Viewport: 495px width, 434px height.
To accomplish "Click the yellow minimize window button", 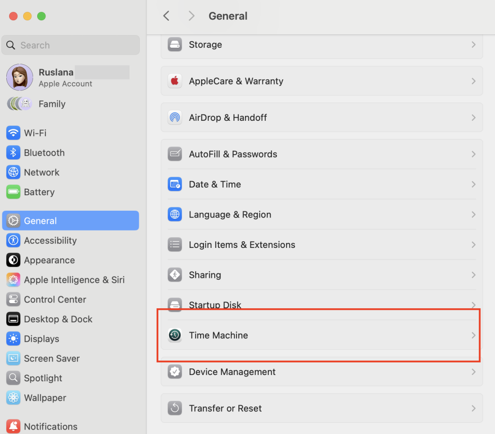I will point(28,16).
